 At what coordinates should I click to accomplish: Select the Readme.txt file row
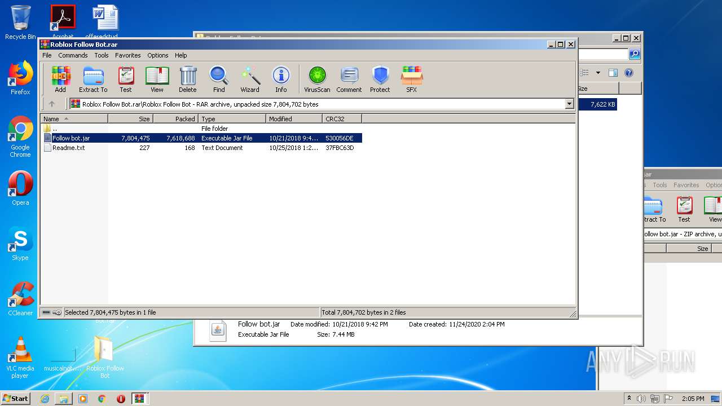201,148
